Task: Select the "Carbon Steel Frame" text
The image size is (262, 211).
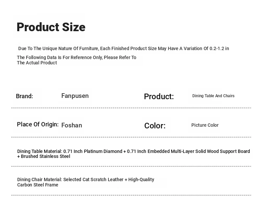Action: click(38, 185)
